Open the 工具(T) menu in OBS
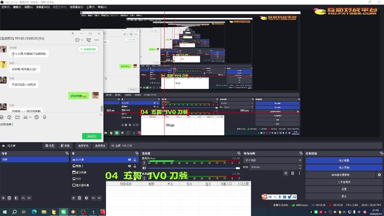 point(90,7)
